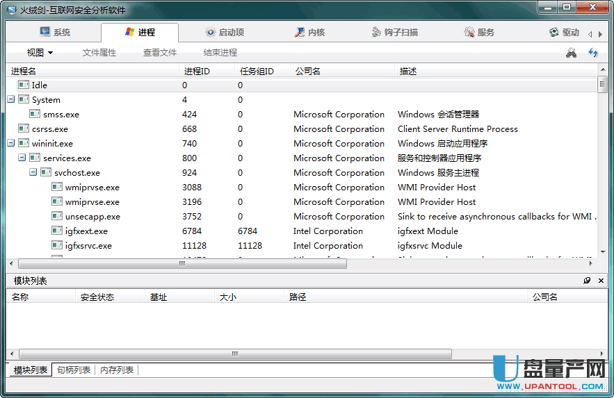Switch to the 启动项 tab
614x398 pixels.
(224, 33)
